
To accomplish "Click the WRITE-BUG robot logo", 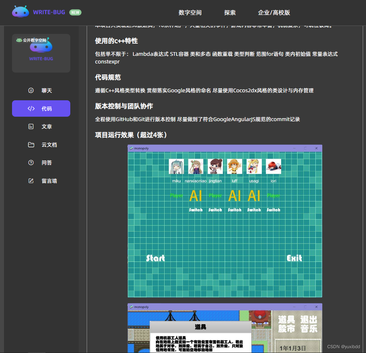I will (21, 11).
